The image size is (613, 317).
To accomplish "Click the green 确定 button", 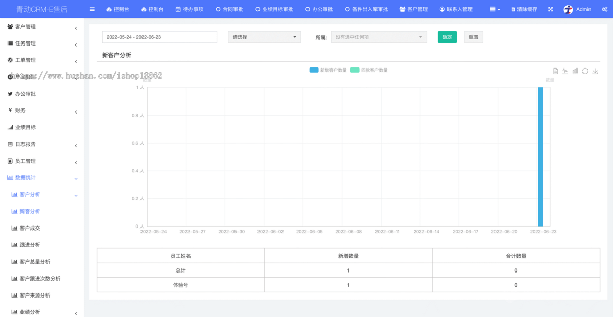I will point(447,37).
